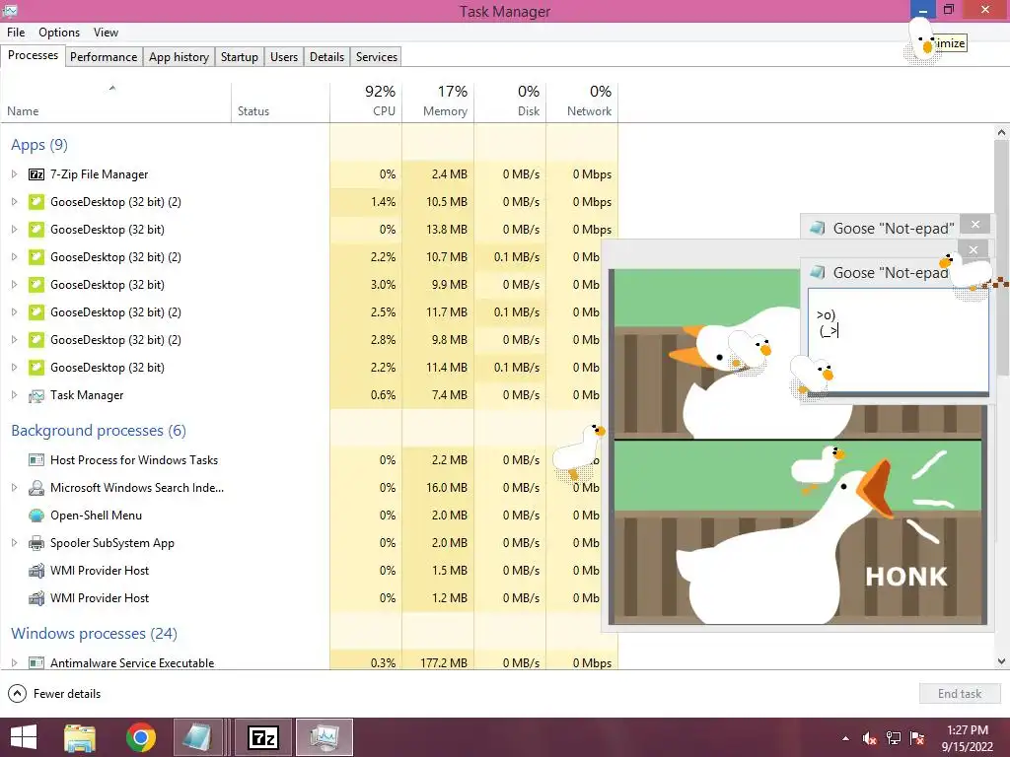Switch to the App history tab
This screenshot has width=1010, height=757.
(x=180, y=56)
